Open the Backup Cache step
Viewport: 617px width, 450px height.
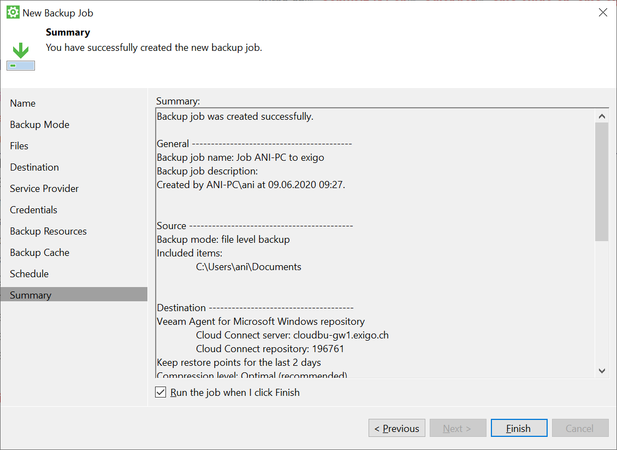pos(40,252)
